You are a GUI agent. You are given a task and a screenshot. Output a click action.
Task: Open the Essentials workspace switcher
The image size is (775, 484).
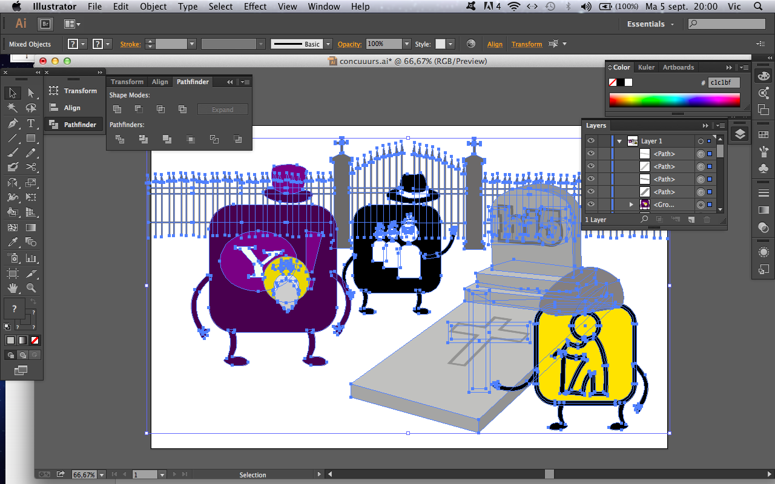(650, 24)
